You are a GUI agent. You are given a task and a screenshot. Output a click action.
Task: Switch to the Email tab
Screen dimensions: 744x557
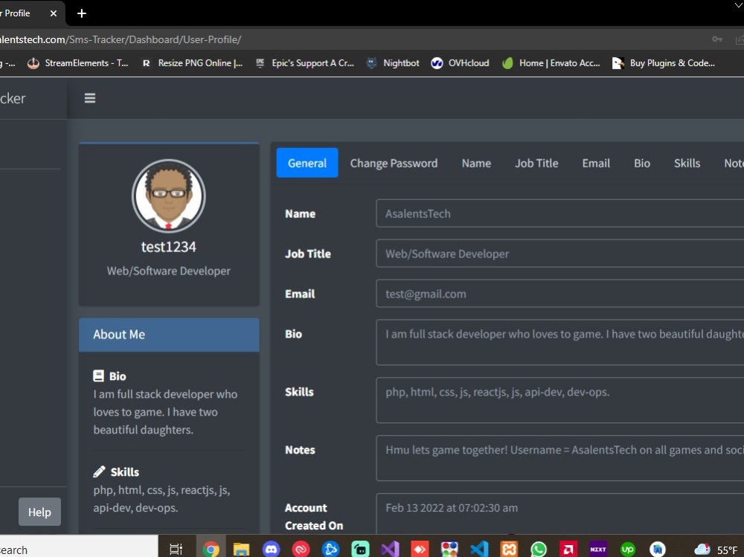tap(596, 163)
